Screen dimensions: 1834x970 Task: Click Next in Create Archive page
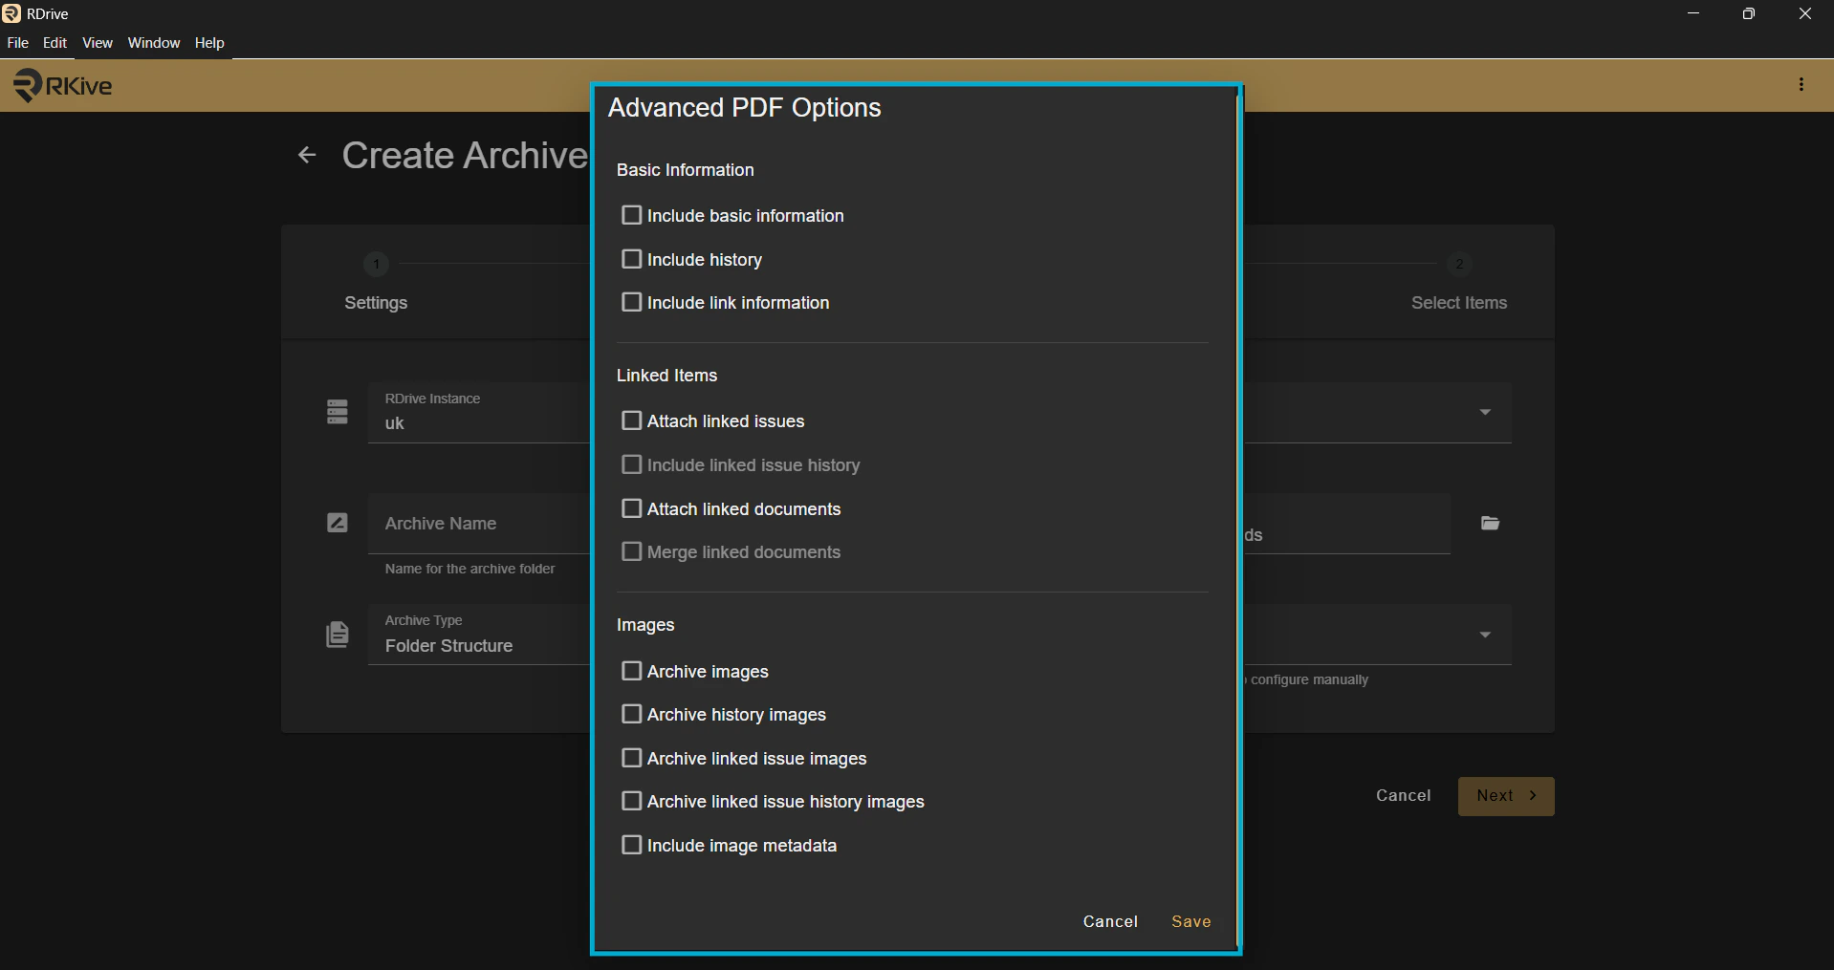tap(1506, 796)
